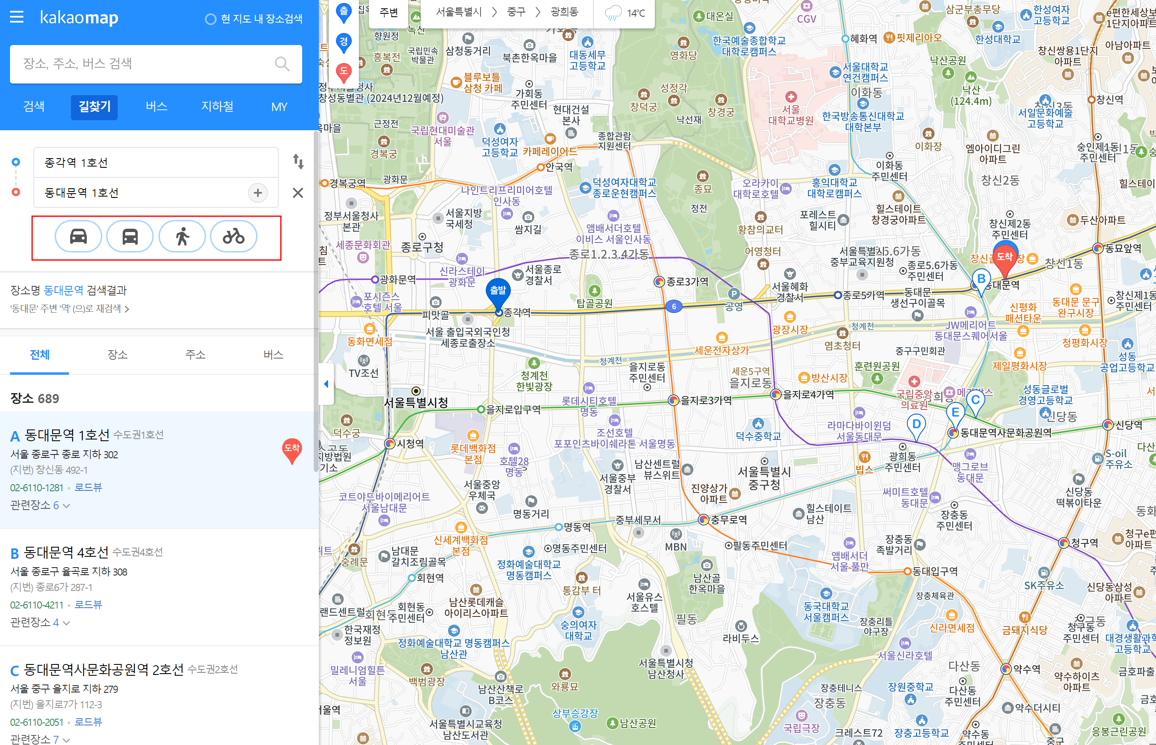Clear route with X button
The height and width of the screenshot is (745, 1156).
click(298, 193)
